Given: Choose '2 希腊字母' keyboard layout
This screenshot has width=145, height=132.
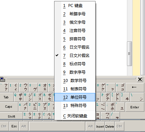Looking at the screenshot, I should (x=75, y=14).
